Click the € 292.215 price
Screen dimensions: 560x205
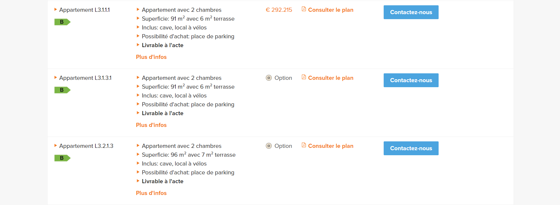click(x=279, y=10)
